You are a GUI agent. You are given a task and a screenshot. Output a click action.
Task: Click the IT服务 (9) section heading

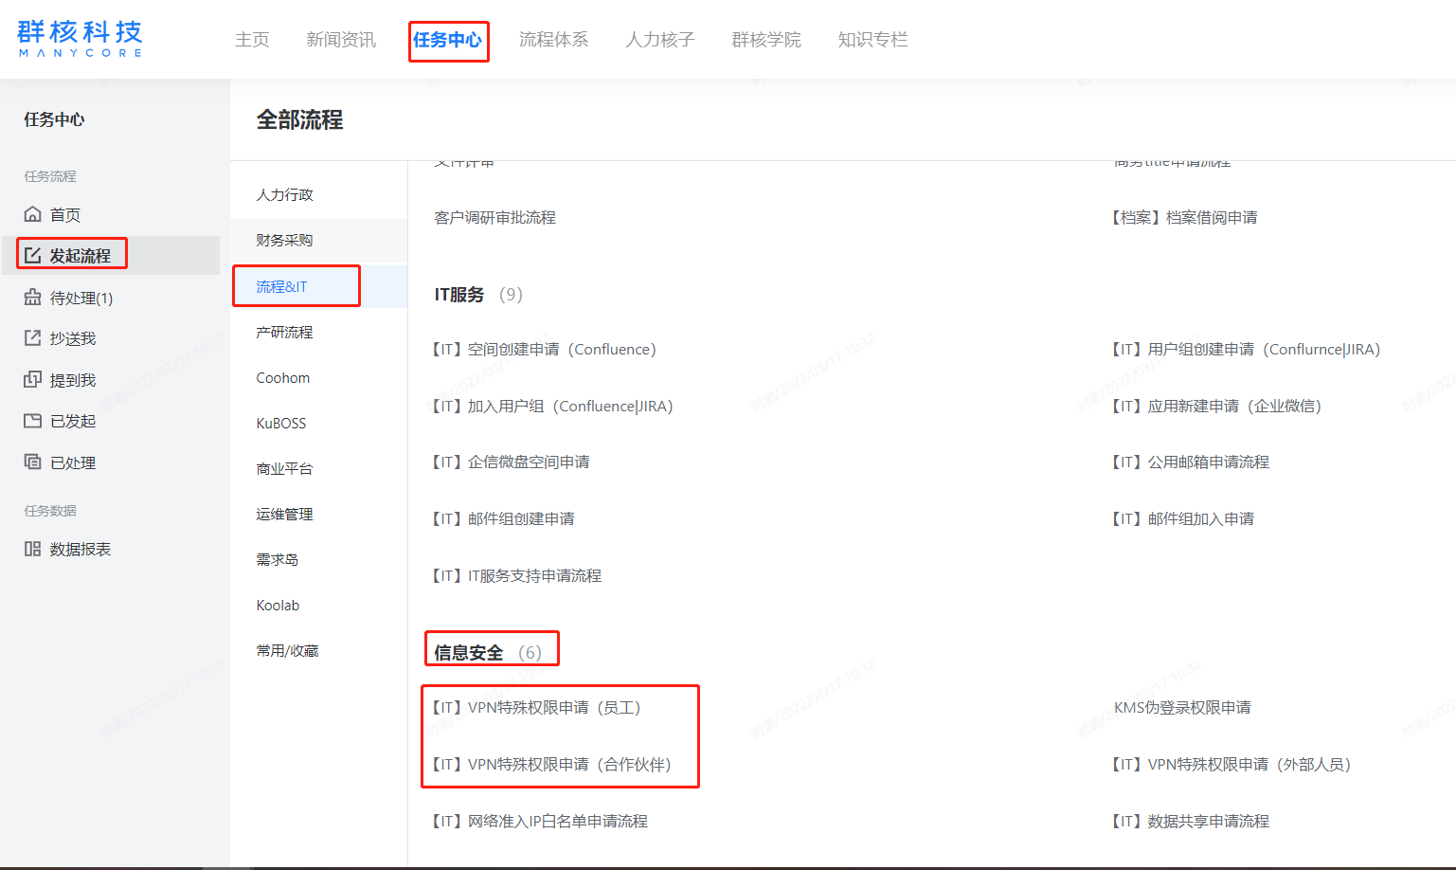(x=478, y=295)
